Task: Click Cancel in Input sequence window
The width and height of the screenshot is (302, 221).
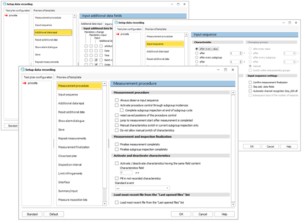Action: (x=270, y=146)
